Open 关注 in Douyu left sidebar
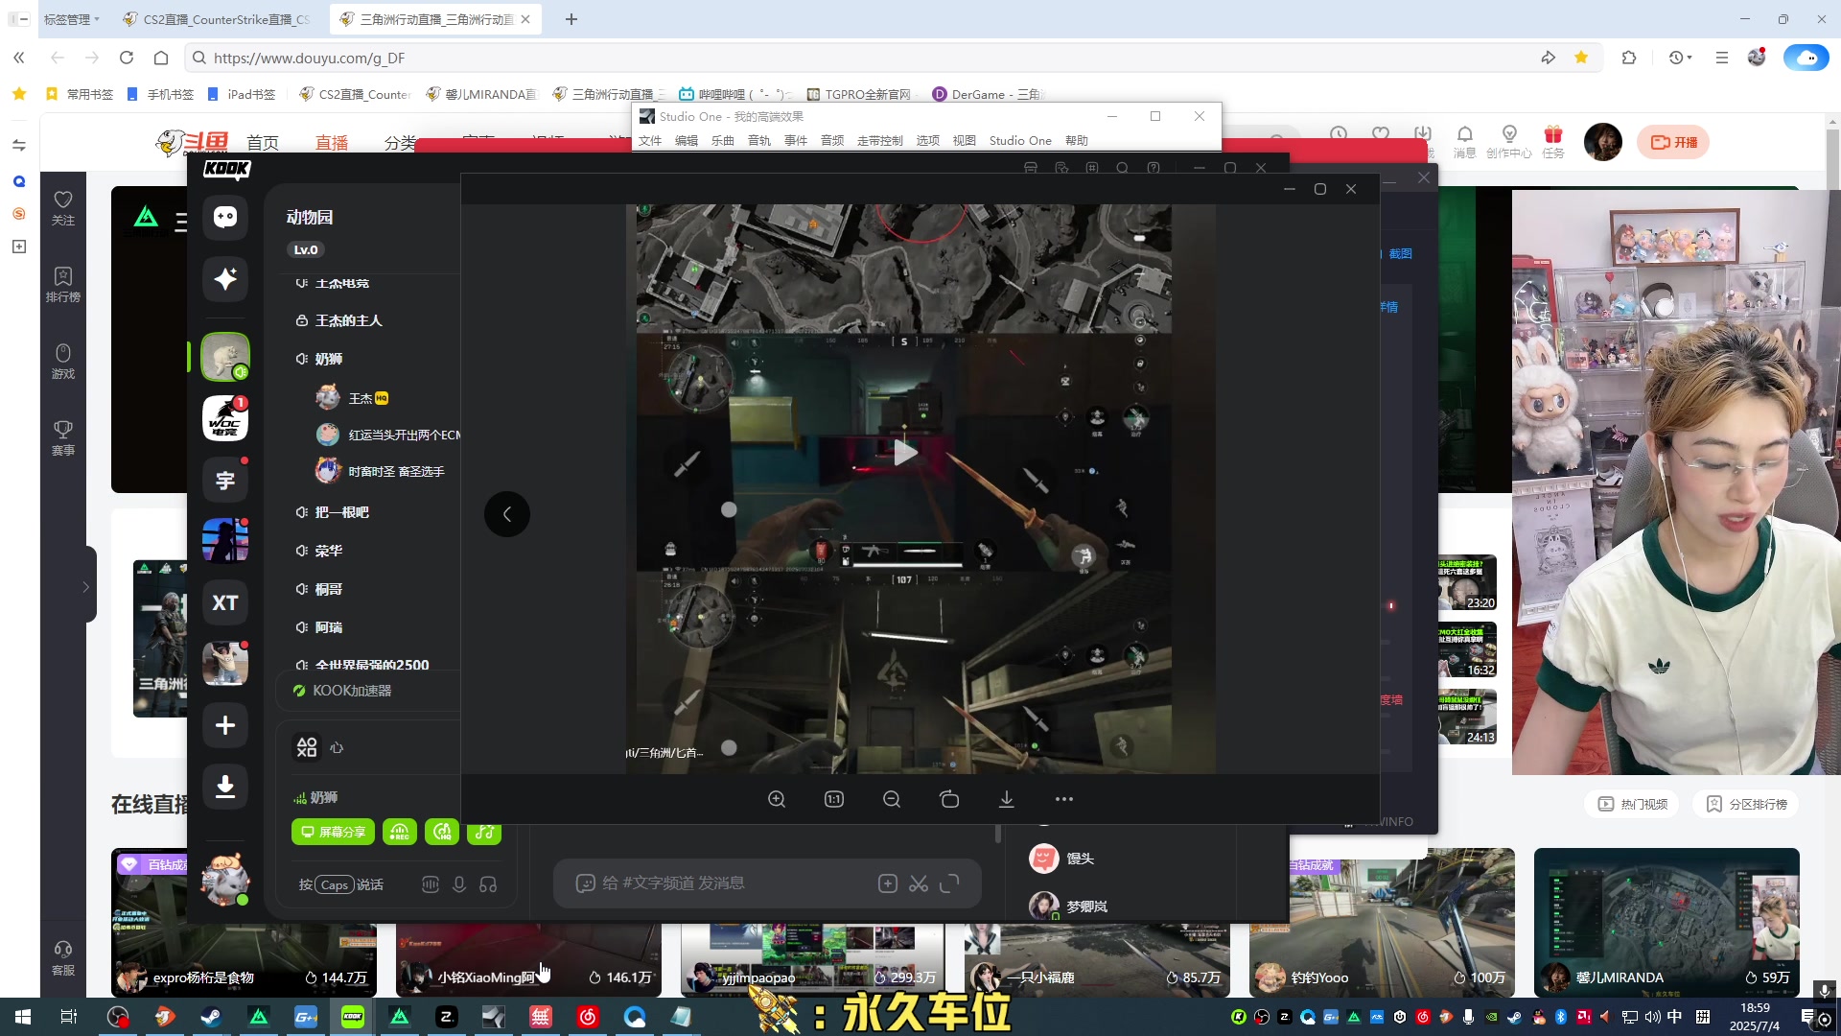The width and height of the screenshot is (1841, 1036). (x=63, y=207)
